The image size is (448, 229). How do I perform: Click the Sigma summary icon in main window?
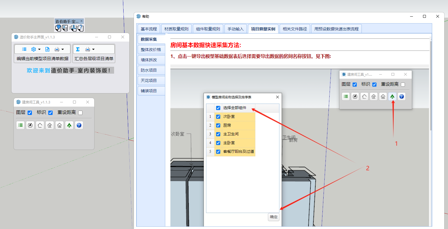point(78,49)
